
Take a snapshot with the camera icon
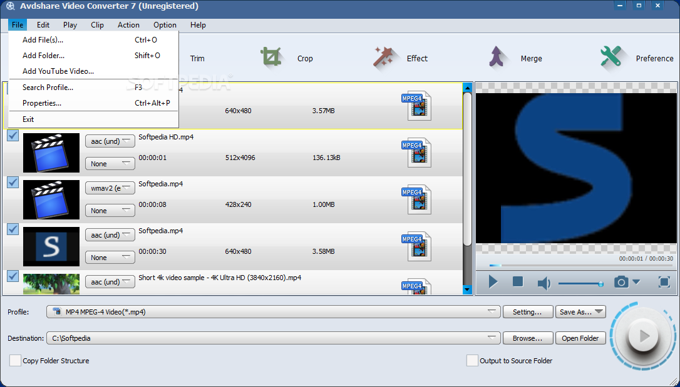click(x=621, y=282)
